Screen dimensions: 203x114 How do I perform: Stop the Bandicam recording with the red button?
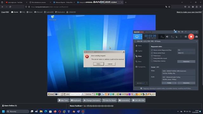coord(191,37)
